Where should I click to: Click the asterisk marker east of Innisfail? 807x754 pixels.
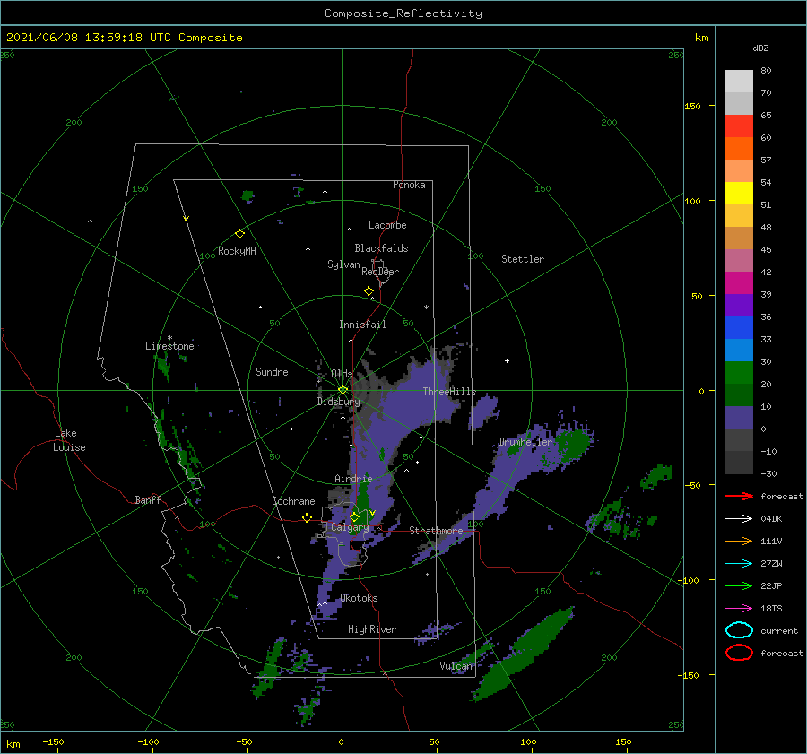tap(426, 308)
